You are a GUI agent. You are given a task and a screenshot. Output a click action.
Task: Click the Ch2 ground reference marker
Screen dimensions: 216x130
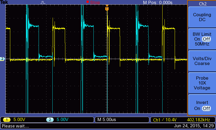pyautogui.click(x=2, y=59)
